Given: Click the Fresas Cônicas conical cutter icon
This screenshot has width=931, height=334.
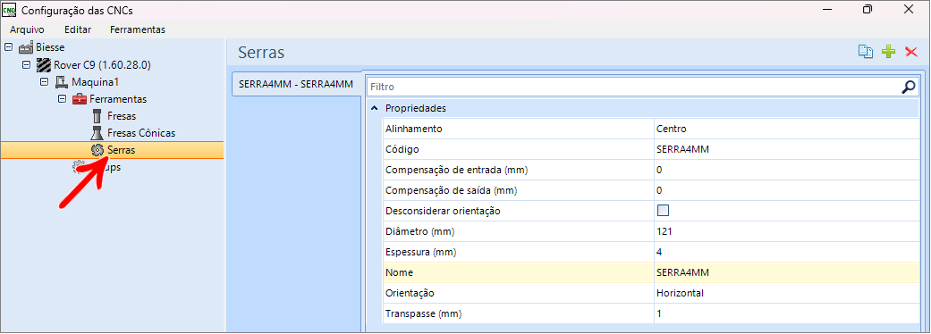Looking at the screenshot, I should click(x=97, y=133).
